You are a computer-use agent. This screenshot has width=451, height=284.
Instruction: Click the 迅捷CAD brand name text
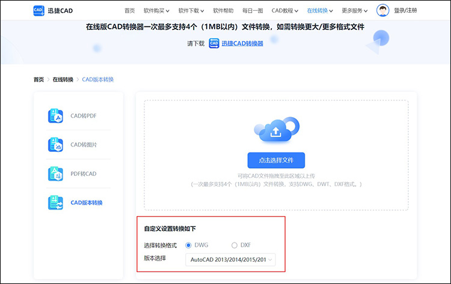[x=60, y=11]
